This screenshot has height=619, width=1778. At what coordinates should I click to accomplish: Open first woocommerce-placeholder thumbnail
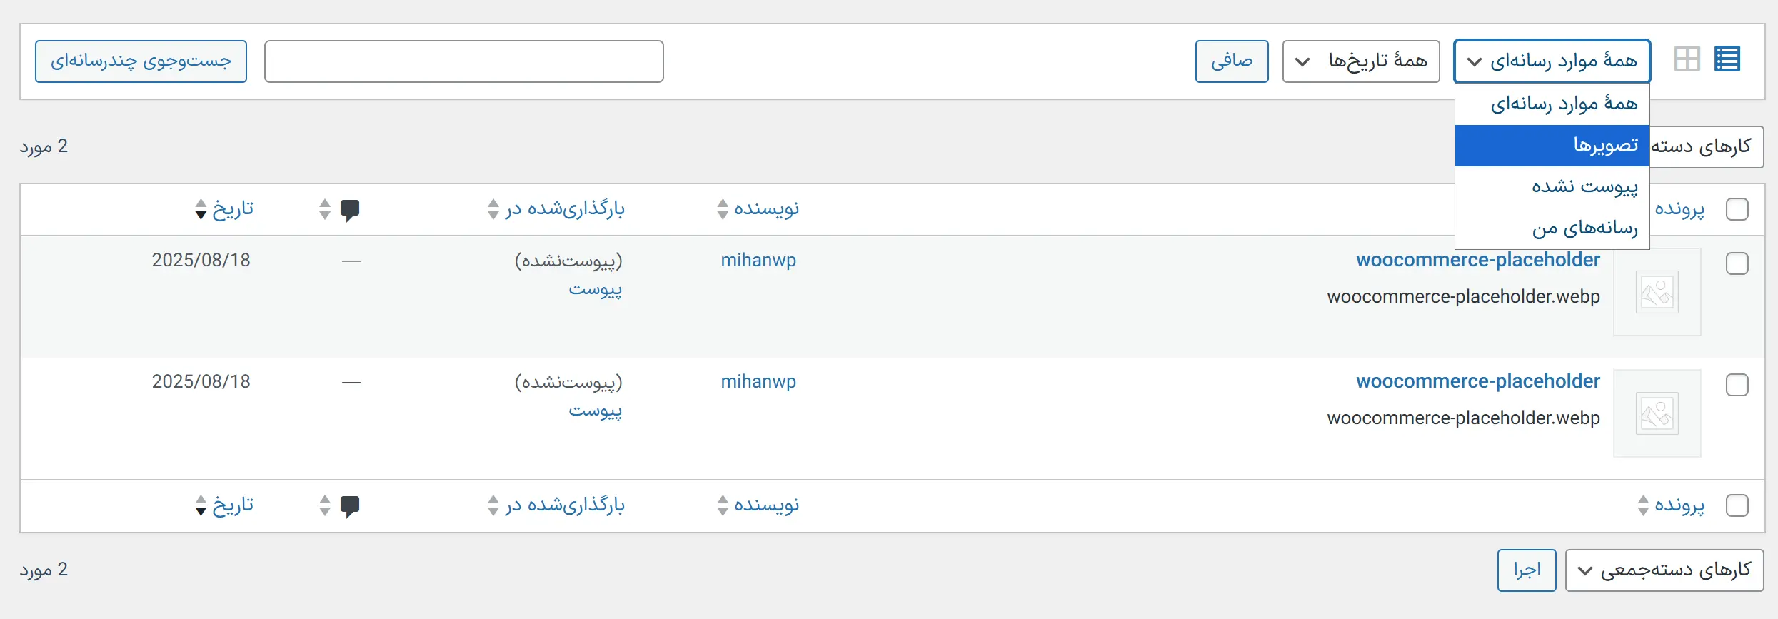point(1657,292)
